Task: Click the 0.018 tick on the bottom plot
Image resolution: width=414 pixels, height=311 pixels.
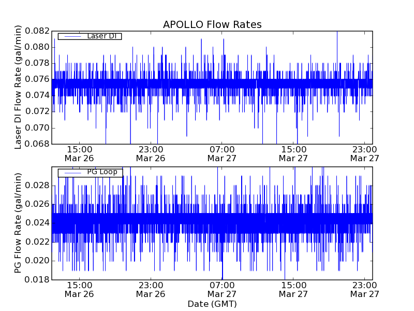Action: point(39,279)
